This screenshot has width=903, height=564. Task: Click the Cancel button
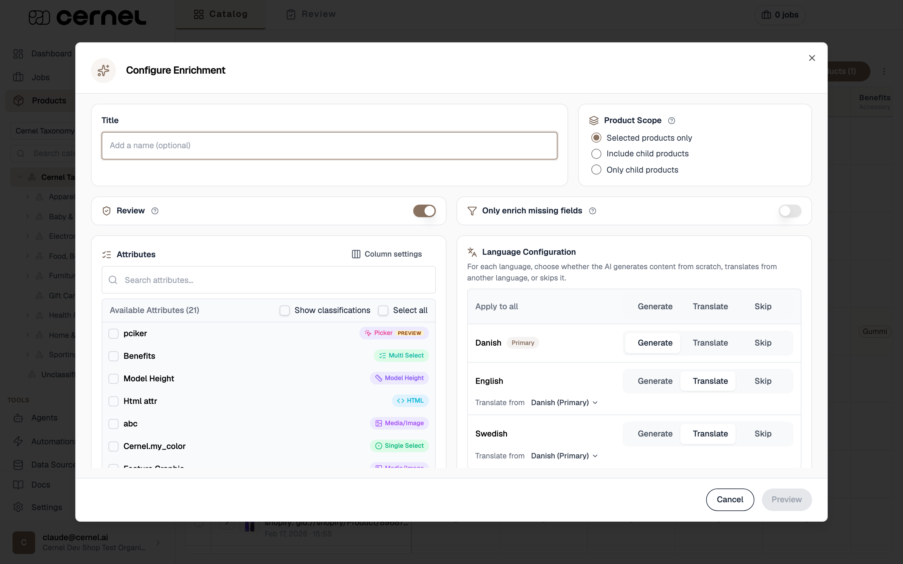(730, 499)
